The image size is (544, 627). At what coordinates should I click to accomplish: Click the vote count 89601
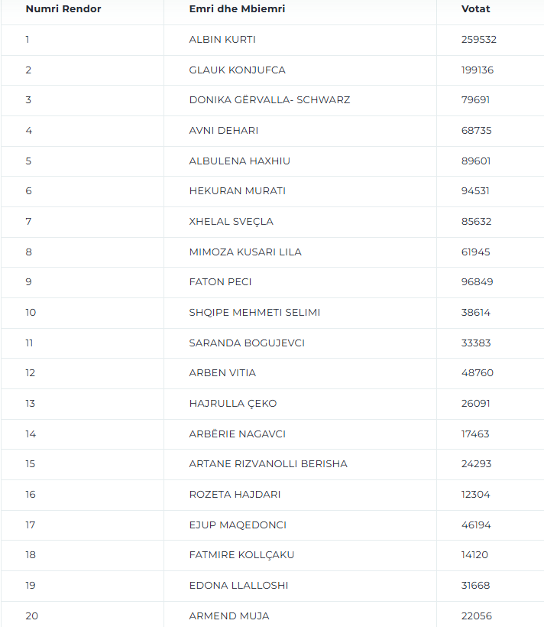pyautogui.click(x=476, y=161)
